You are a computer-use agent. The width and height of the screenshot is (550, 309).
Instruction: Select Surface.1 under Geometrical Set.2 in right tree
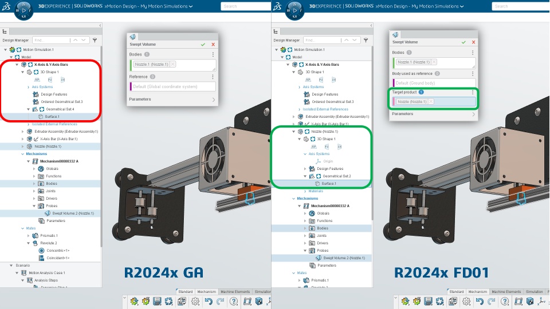(x=329, y=184)
